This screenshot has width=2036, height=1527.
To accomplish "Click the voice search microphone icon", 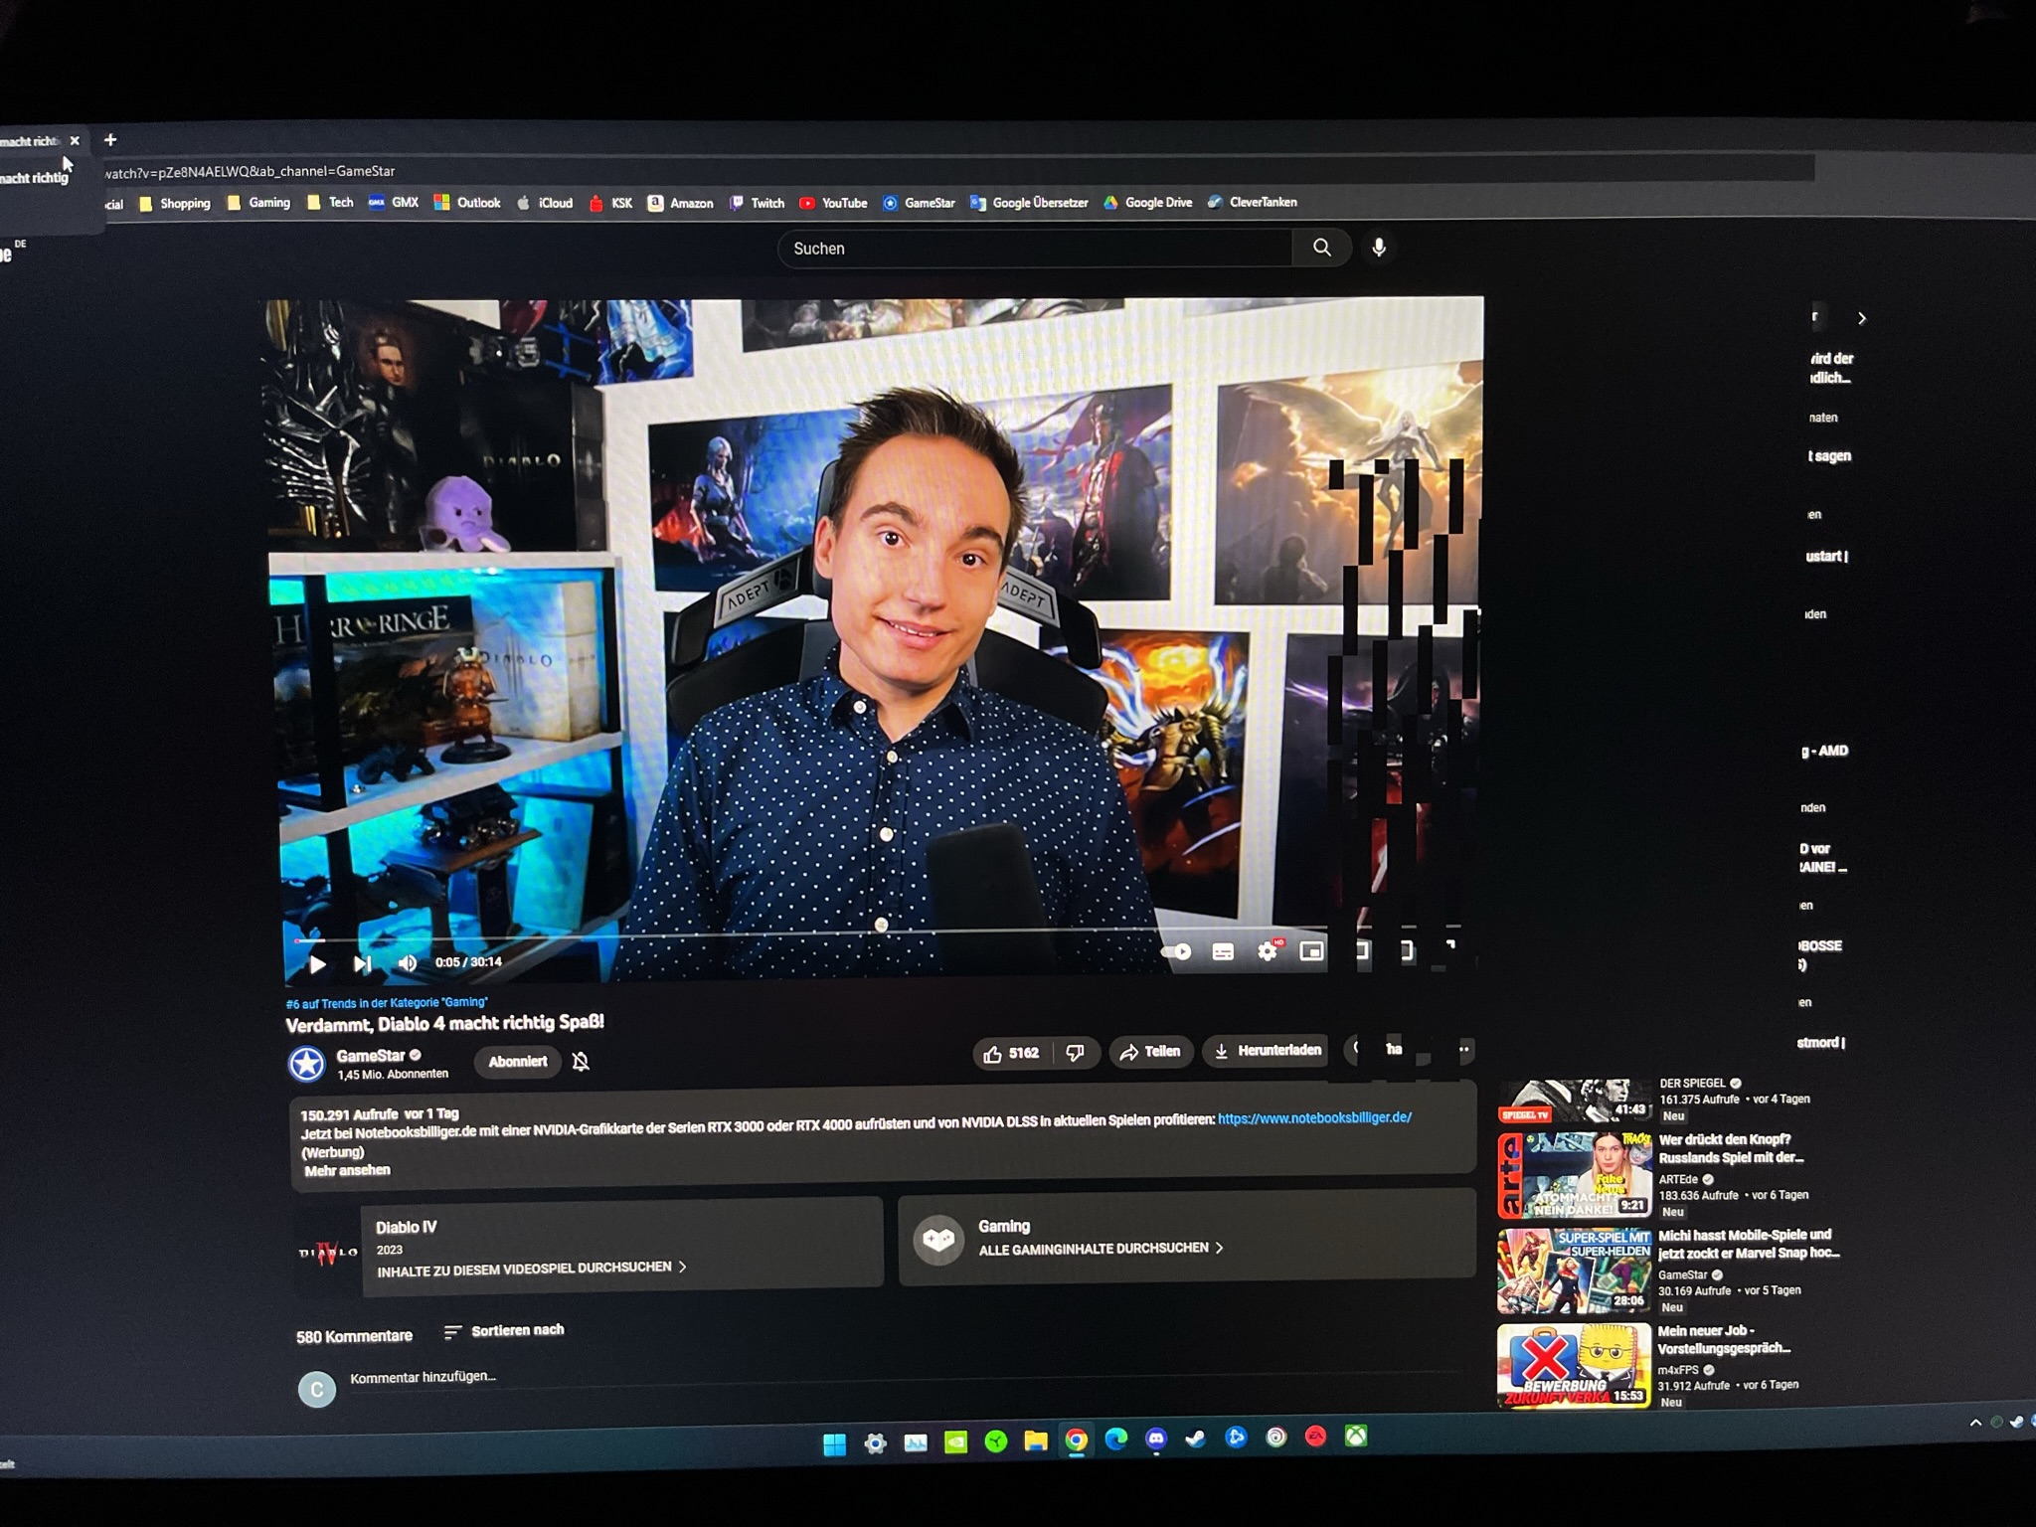I will tap(1379, 248).
